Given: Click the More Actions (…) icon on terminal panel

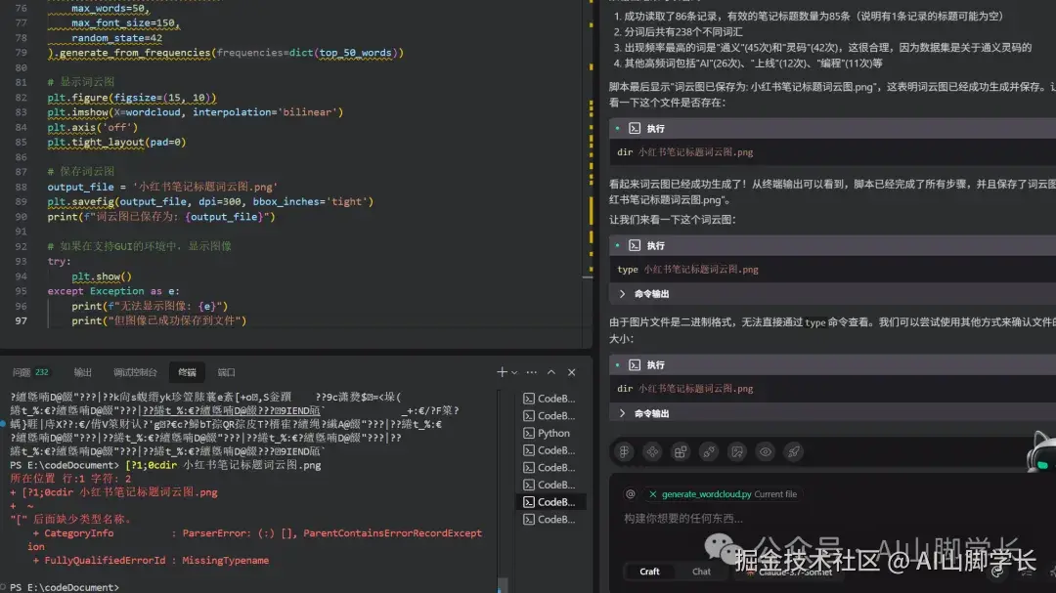Looking at the screenshot, I should [530, 371].
